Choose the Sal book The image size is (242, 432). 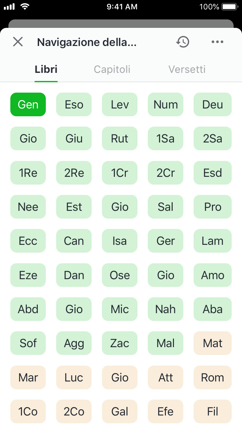[166, 207]
